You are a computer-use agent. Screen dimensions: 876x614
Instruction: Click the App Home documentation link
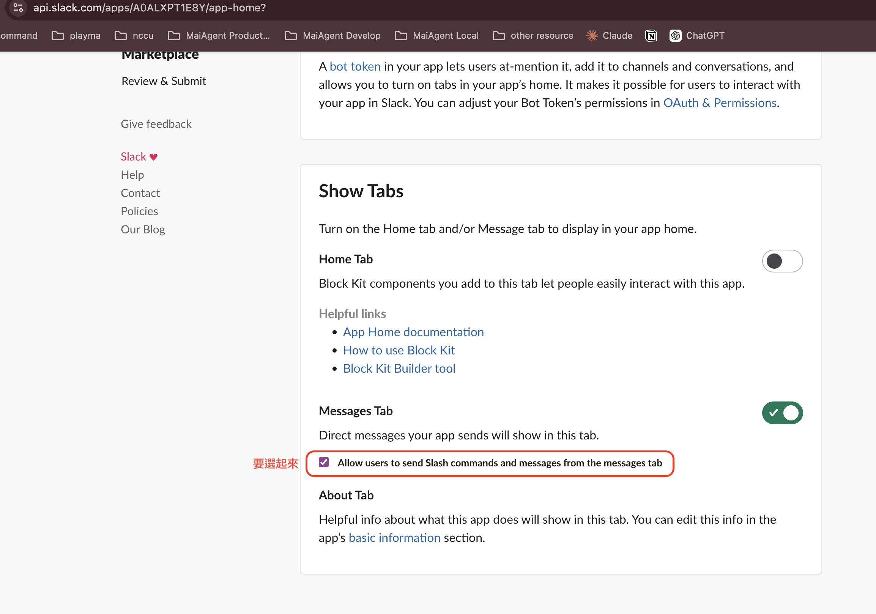[413, 332]
